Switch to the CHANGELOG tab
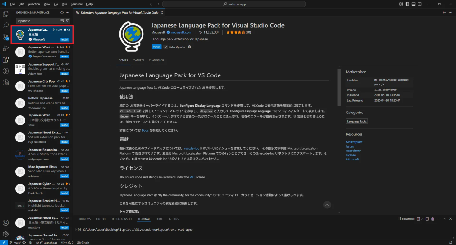Screen dimensions: 456x245 click(156, 60)
